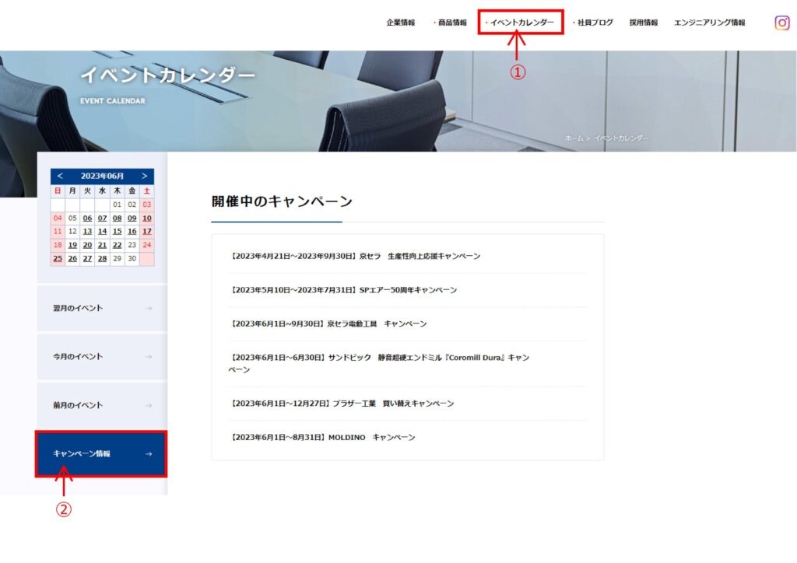Open SPエアー50周年キャンペーン link
797x563 pixels.
click(x=344, y=290)
